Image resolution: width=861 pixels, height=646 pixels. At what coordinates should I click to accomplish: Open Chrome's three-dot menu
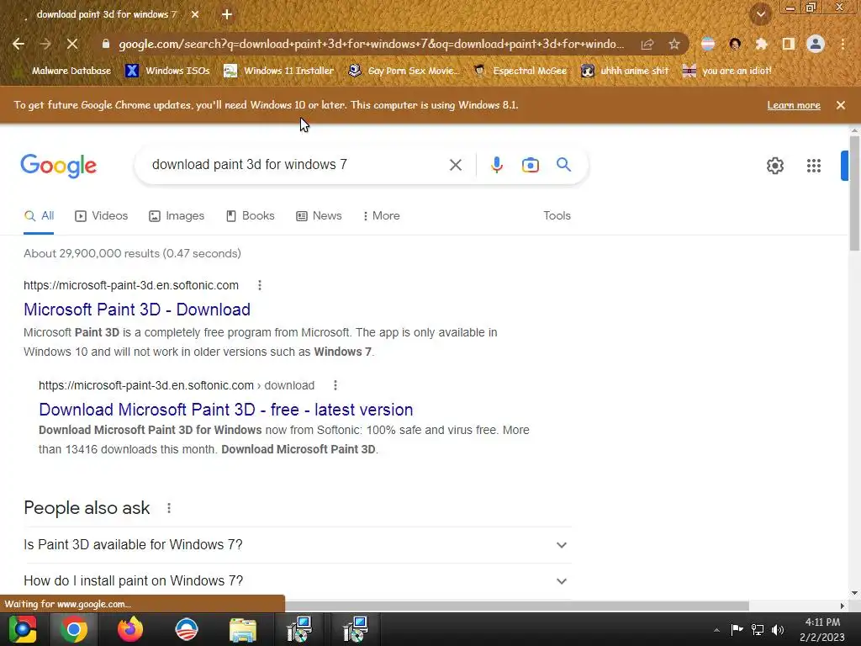tap(843, 44)
